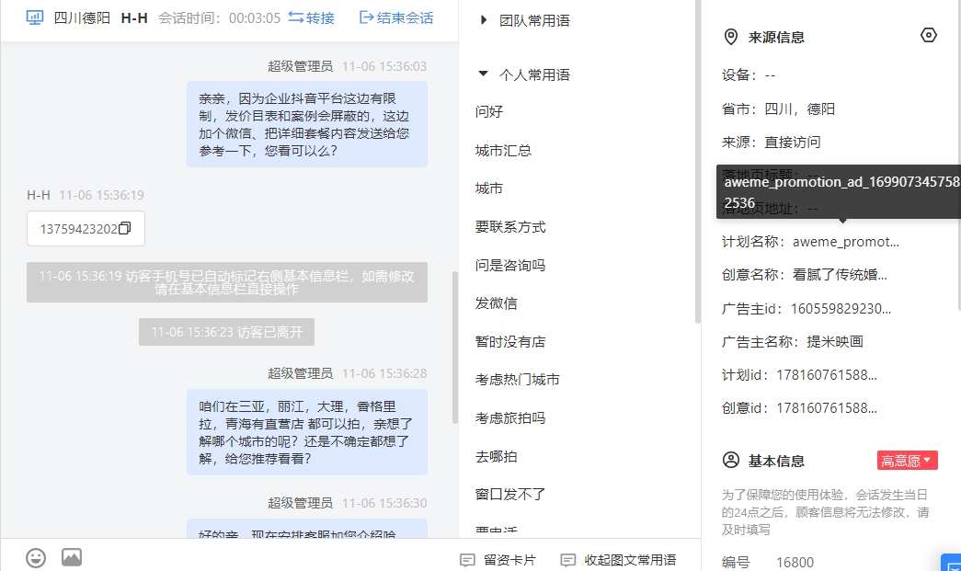Click the visitor name H-H in header
This screenshot has height=571, width=961.
pos(134,17)
